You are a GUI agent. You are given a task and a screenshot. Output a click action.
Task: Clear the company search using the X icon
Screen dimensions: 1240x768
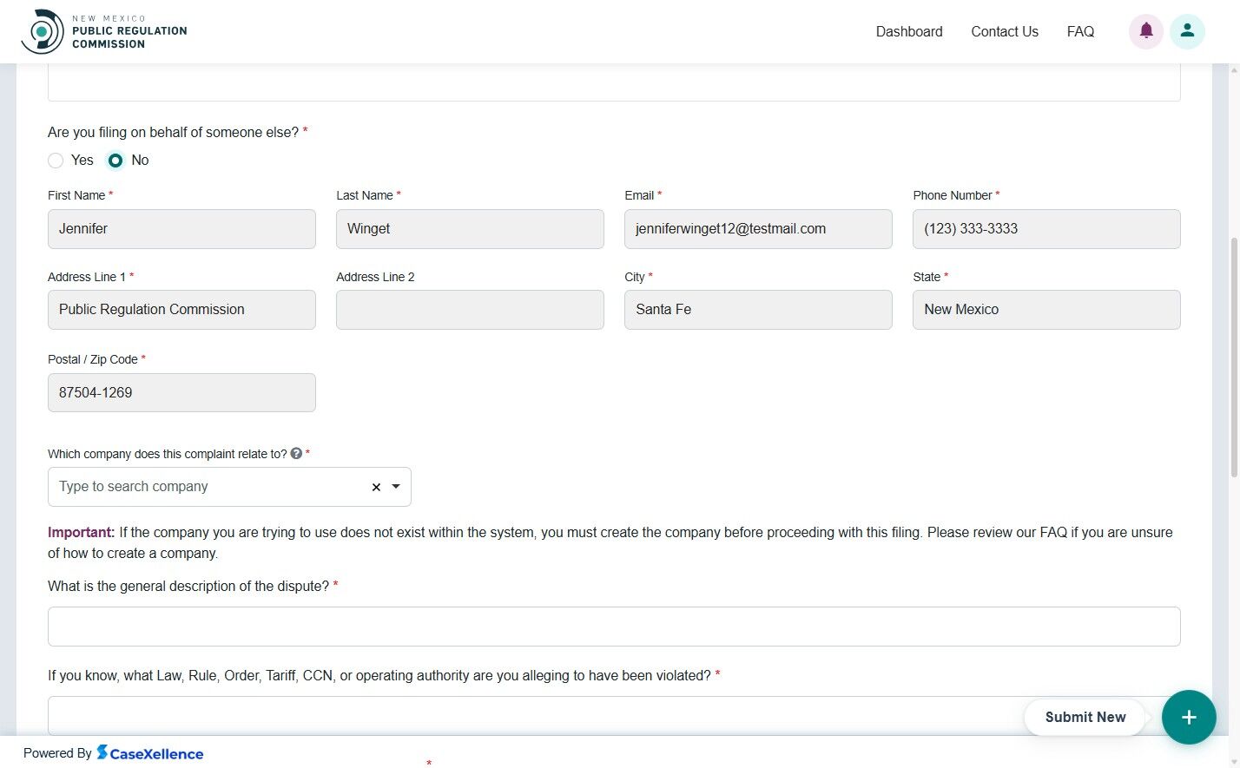click(x=375, y=487)
